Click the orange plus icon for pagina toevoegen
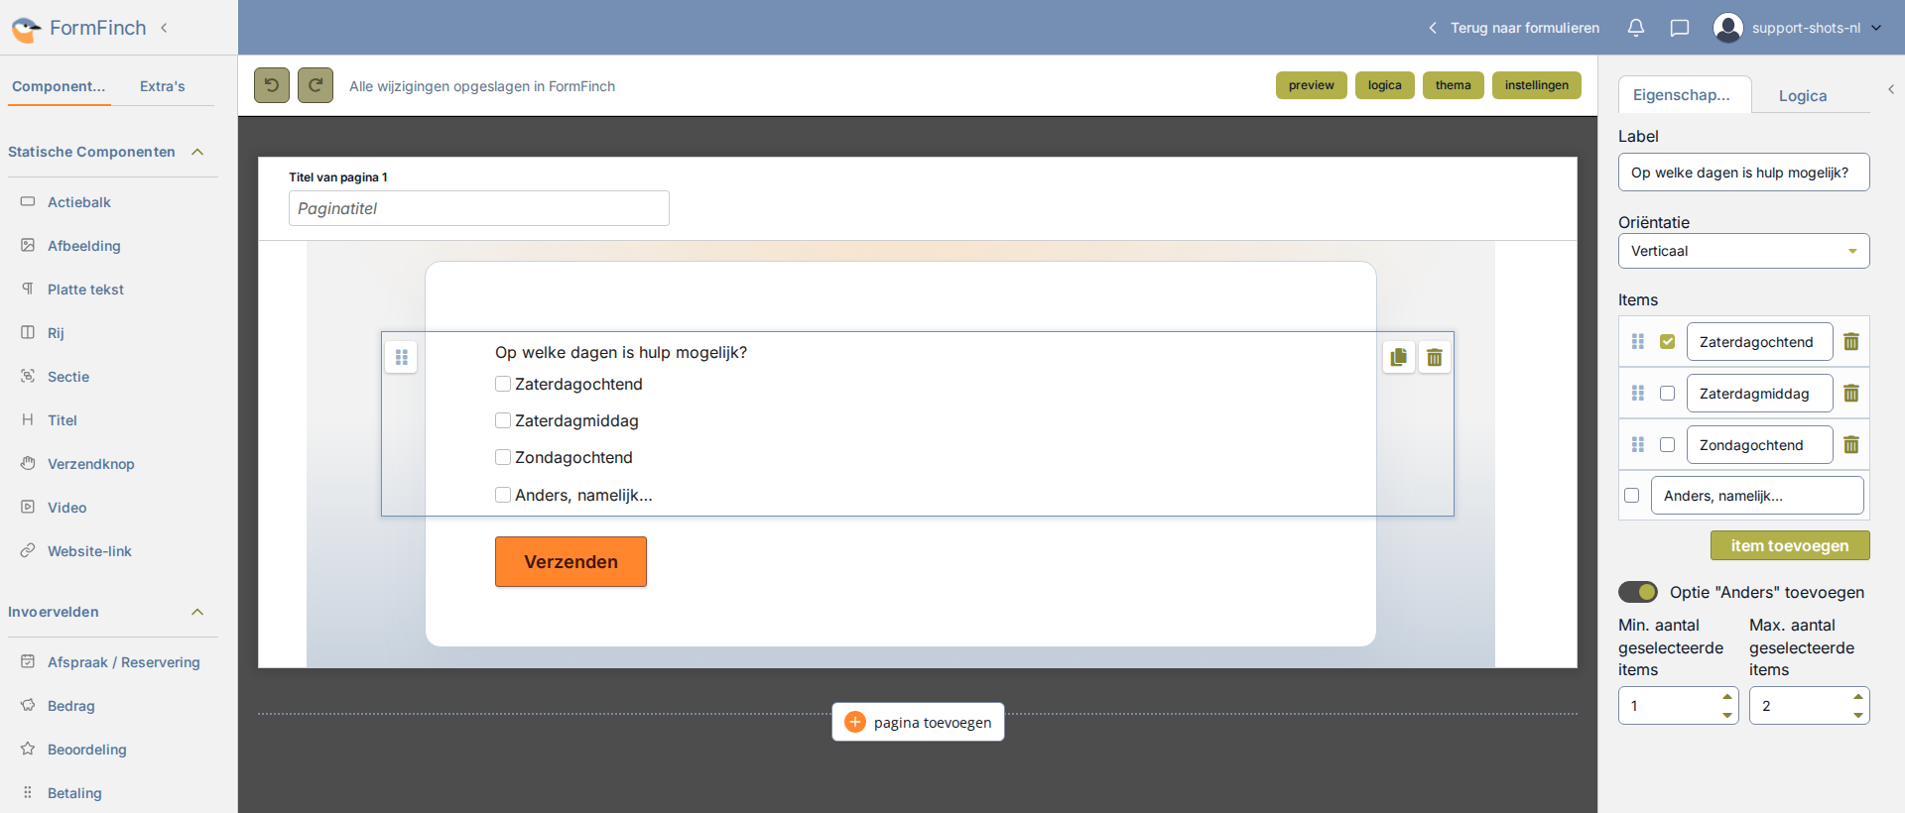The width and height of the screenshot is (1905, 813). 855,722
